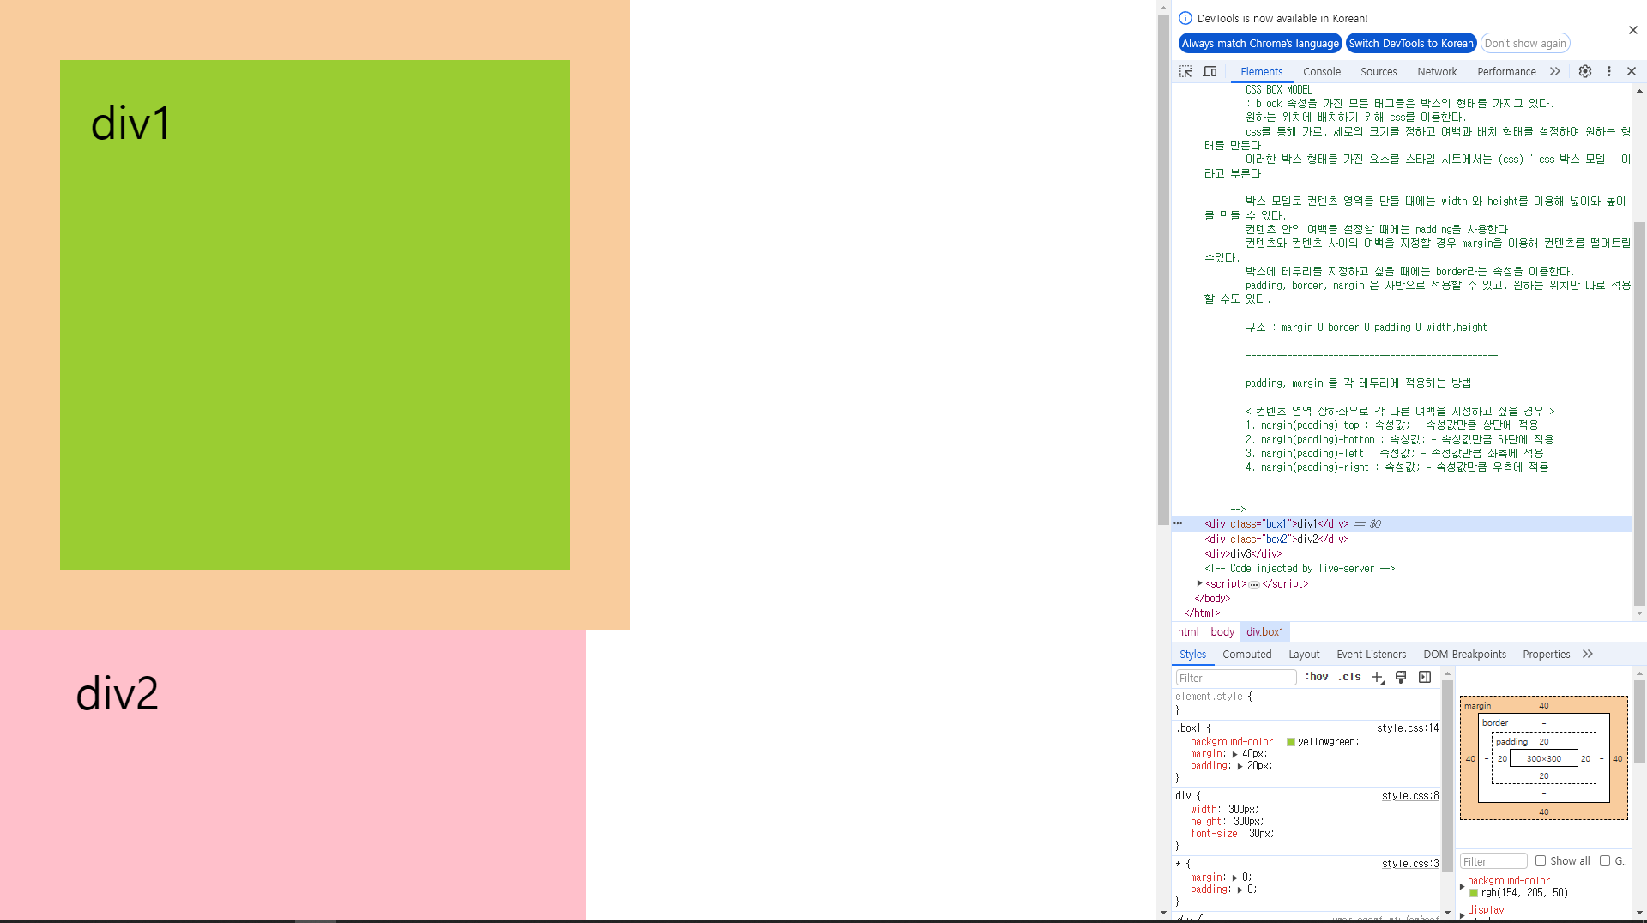
Task: Open the DOM Breakpoints tab
Action: click(1464, 654)
